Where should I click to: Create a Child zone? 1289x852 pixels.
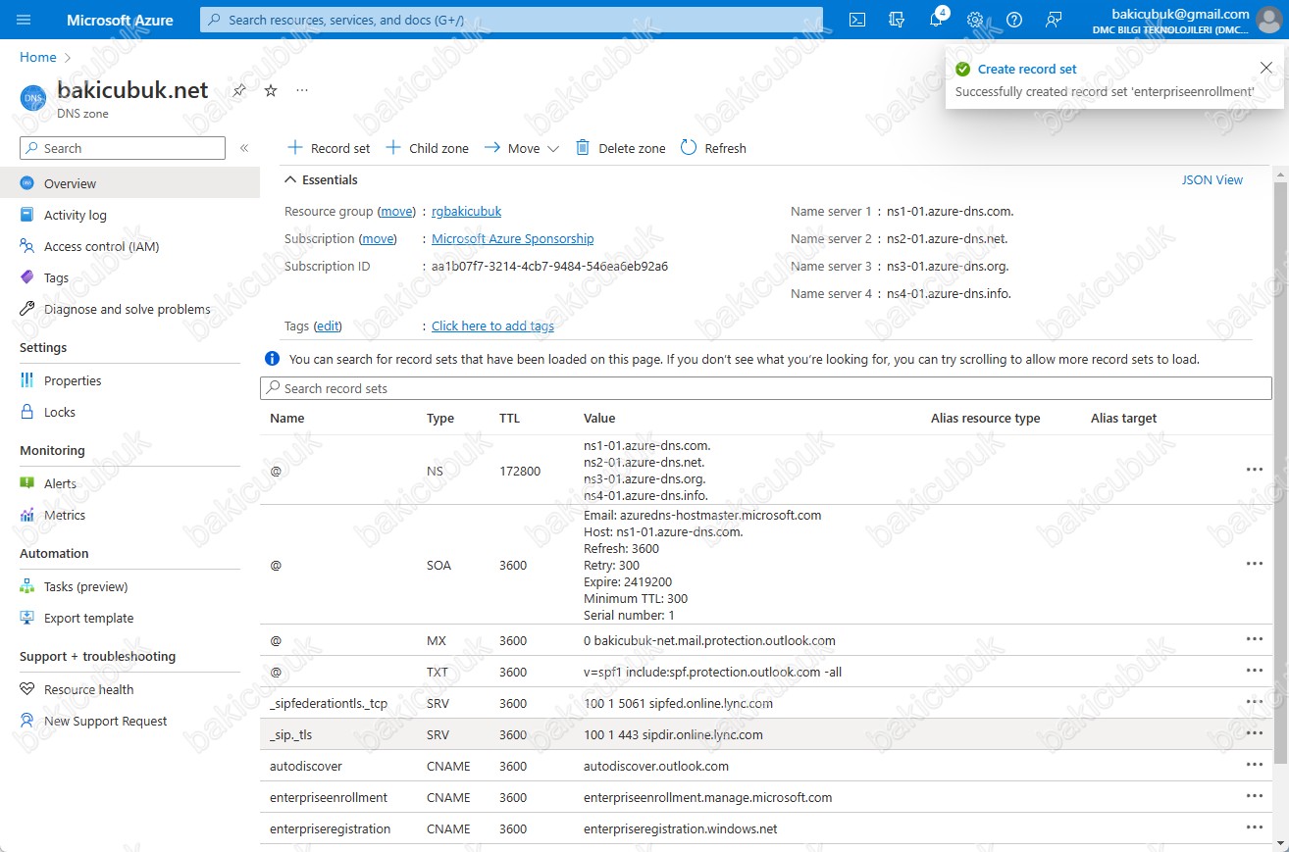click(x=427, y=148)
